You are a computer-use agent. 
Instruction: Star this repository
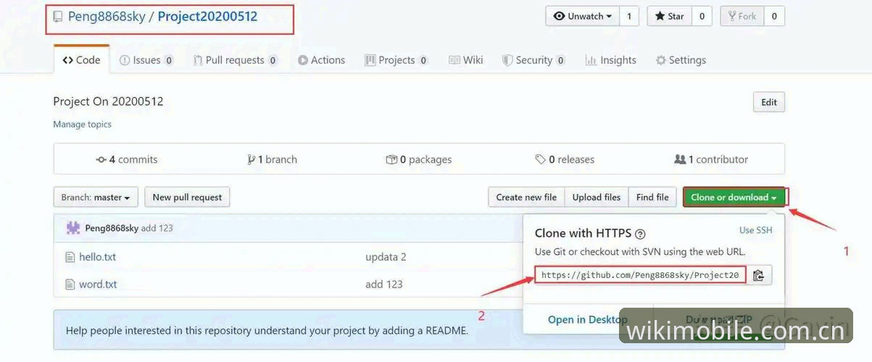[670, 16]
